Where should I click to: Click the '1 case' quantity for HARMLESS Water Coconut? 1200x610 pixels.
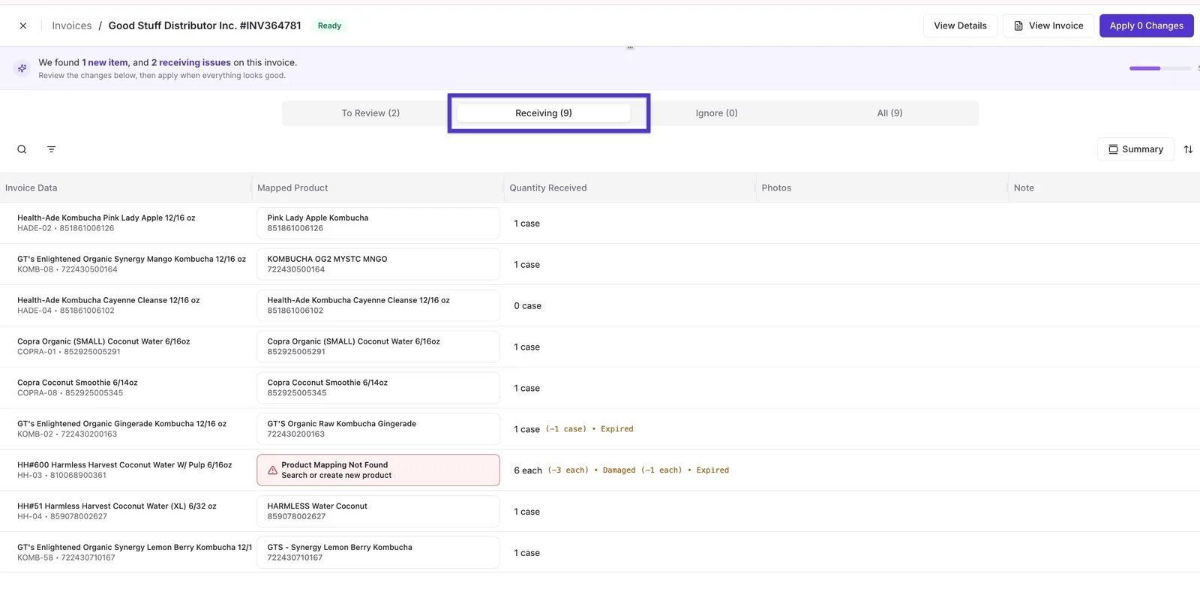pos(526,512)
